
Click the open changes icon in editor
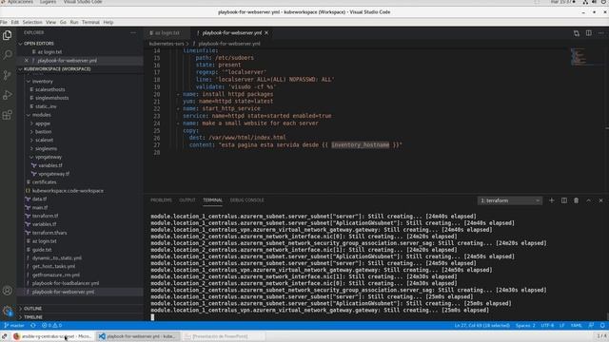(x=577, y=33)
